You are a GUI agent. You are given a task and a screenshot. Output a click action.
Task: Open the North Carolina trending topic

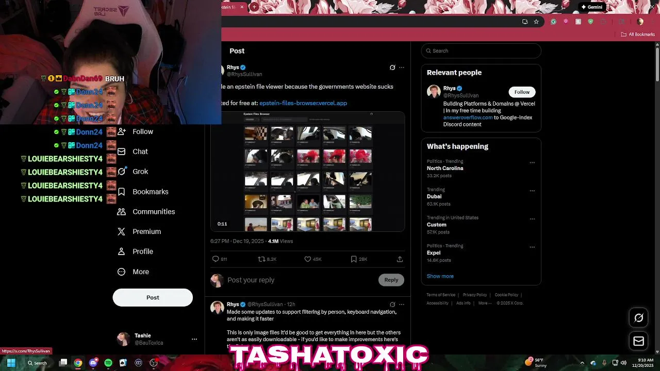[x=445, y=168]
